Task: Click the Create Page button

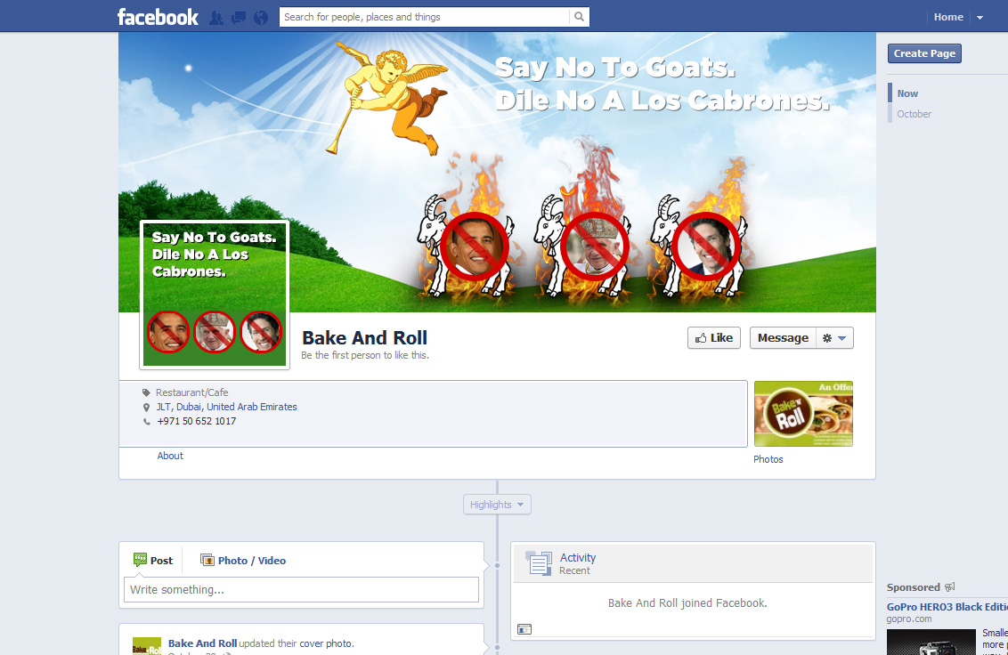Action: (924, 53)
